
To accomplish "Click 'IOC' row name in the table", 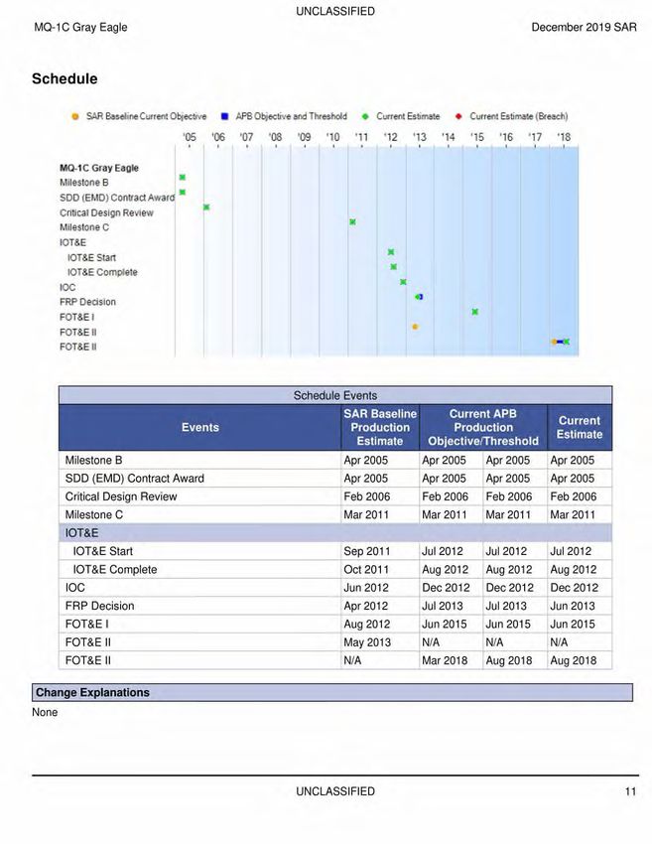I will pyautogui.click(x=74, y=588).
